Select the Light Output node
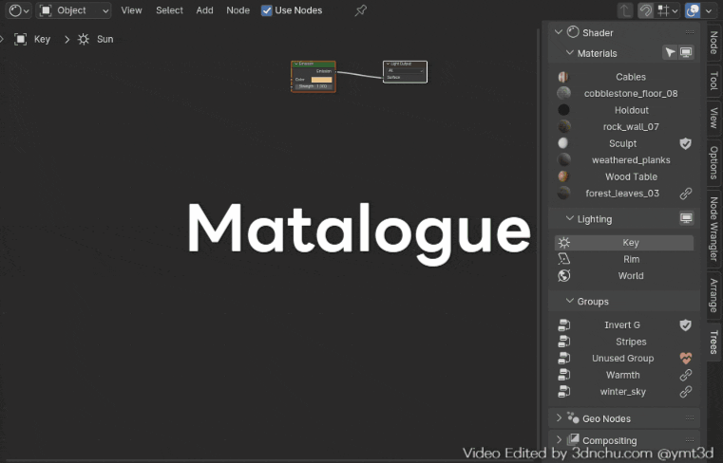This screenshot has width=723, height=463. pos(406,72)
